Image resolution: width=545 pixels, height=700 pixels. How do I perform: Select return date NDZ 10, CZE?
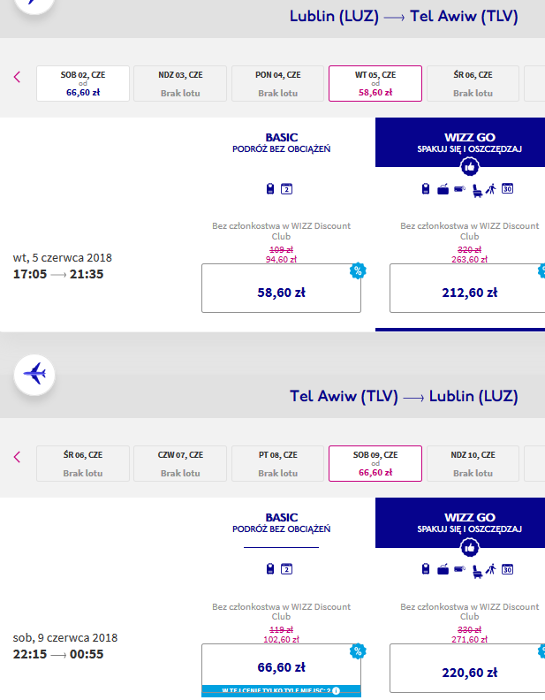click(x=473, y=463)
